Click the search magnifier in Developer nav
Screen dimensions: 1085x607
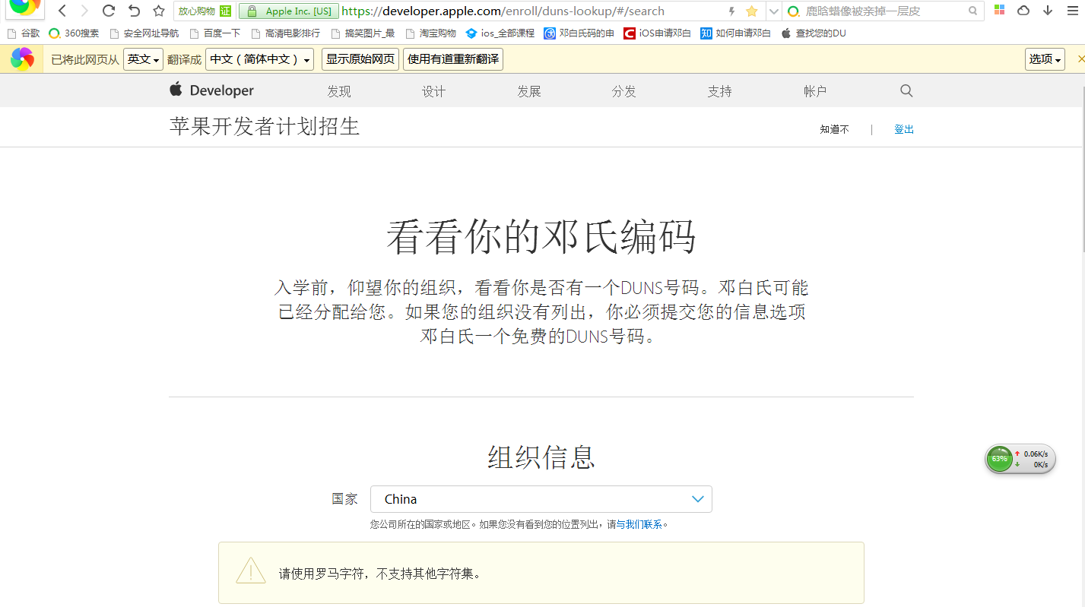(906, 90)
